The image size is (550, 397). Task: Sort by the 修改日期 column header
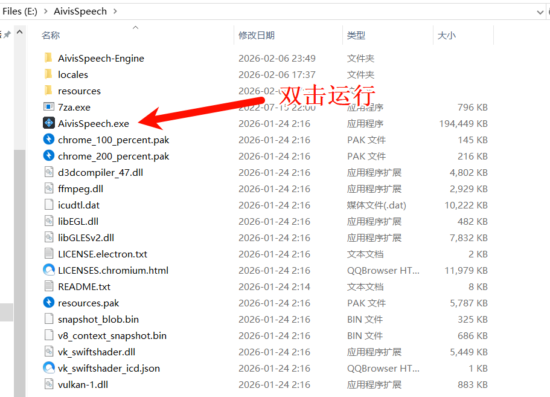click(x=257, y=35)
